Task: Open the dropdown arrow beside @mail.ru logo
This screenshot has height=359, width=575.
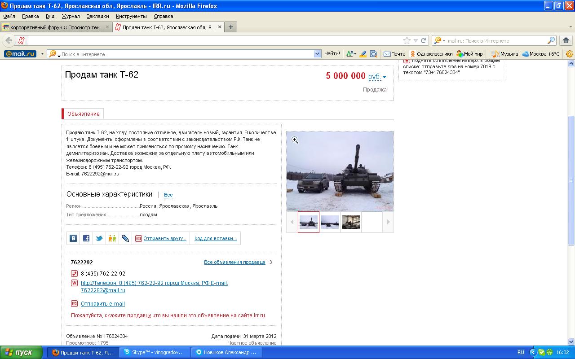Action: point(43,54)
